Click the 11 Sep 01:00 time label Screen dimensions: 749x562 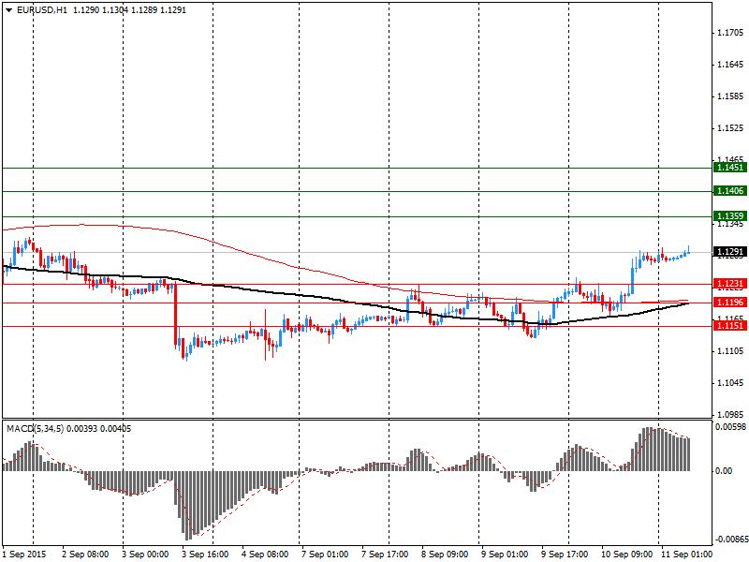click(686, 555)
